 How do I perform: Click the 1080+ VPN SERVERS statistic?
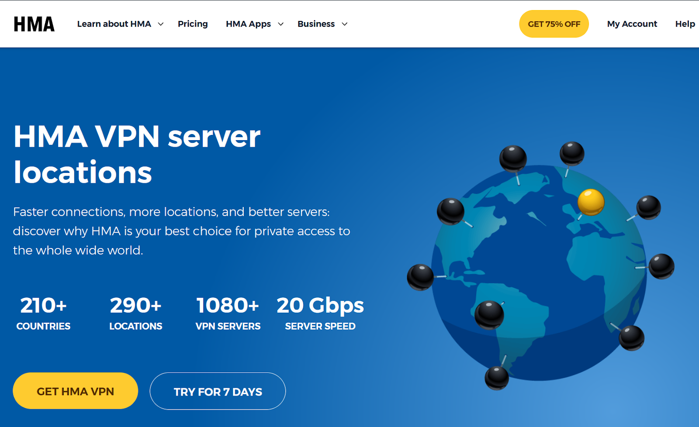pos(228,313)
